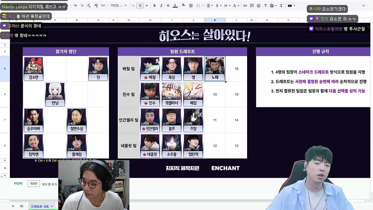Toggle italic formatting
Viewport: 373px width, 210px height.
[161, 6]
